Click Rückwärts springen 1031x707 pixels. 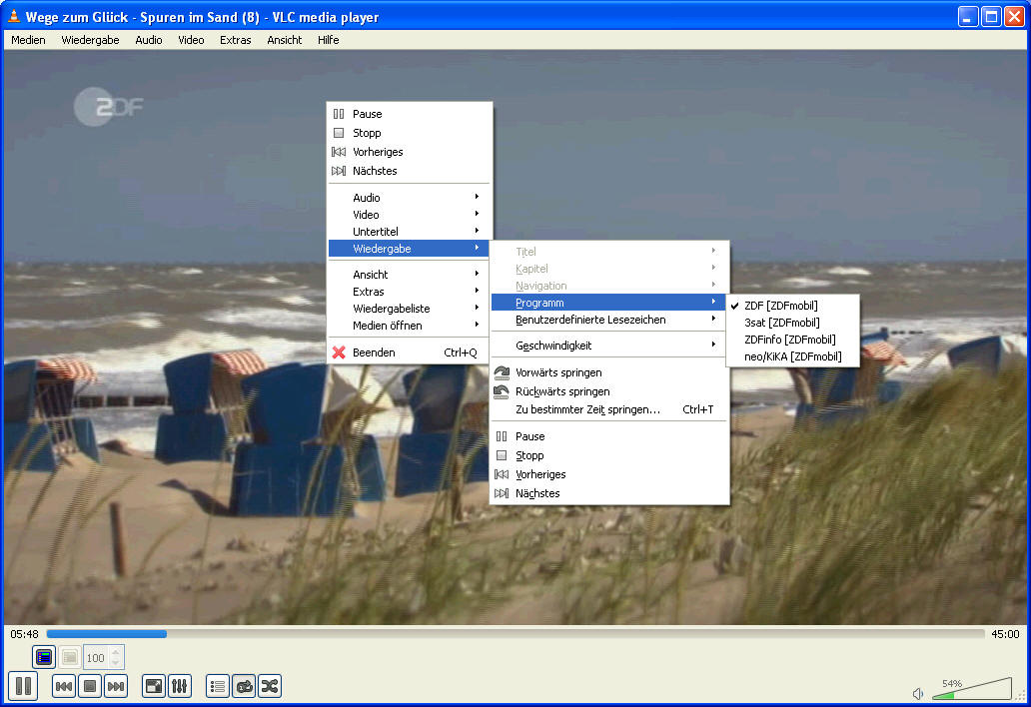[608, 391]
